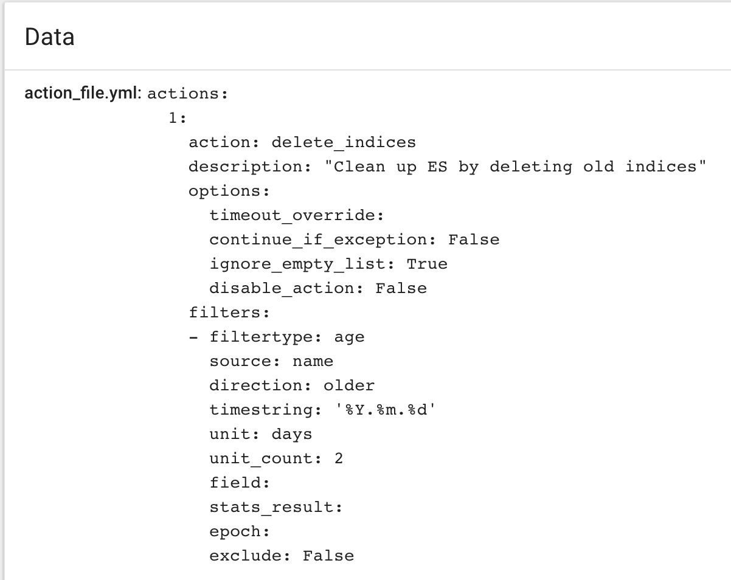Click the 'filters:' line
Viewport: 731px width, 580px height.
pos(229,312)
